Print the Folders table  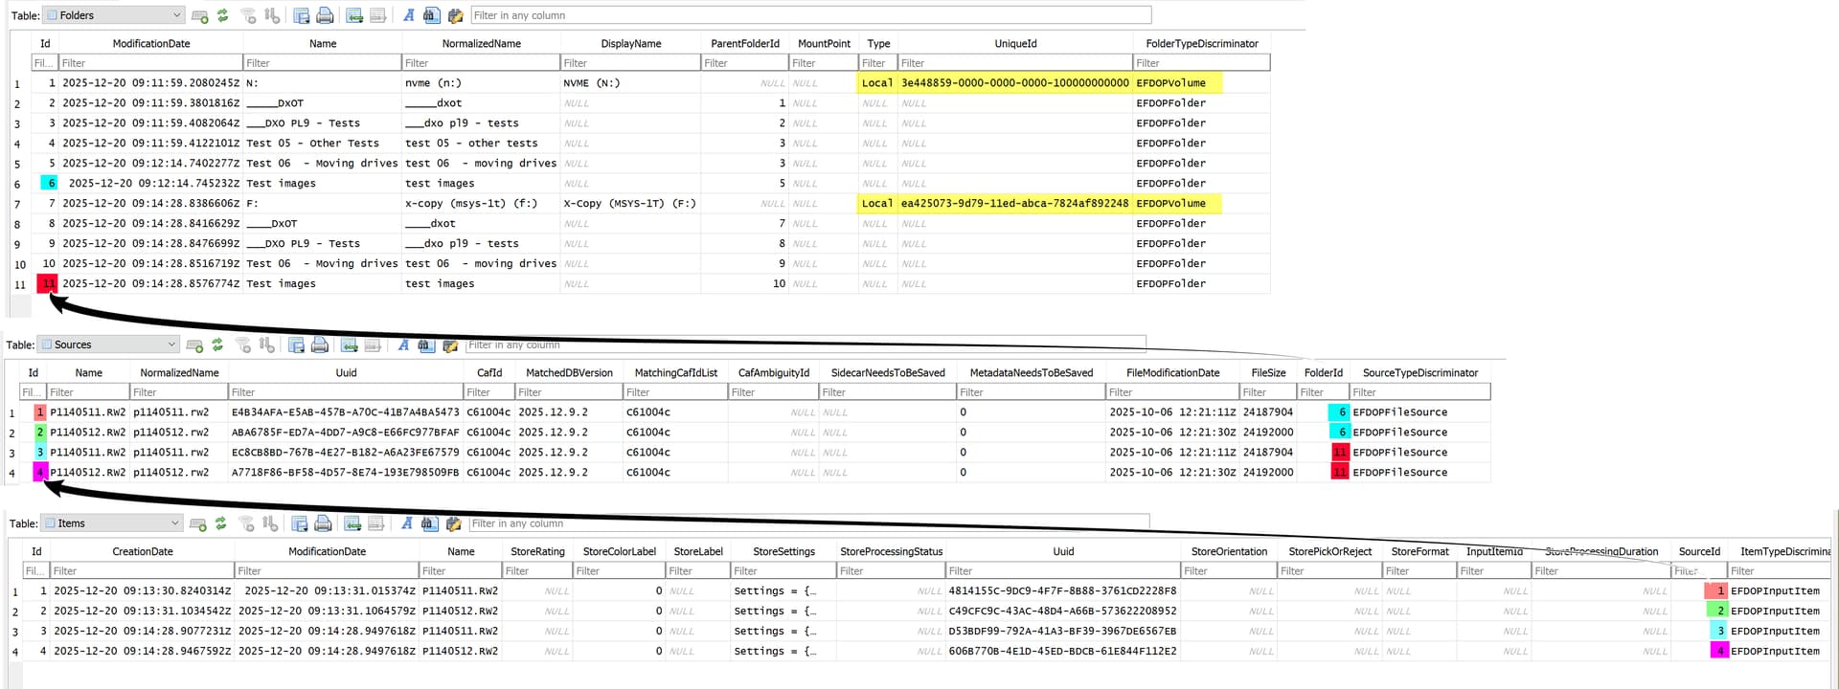click(326, 15)
